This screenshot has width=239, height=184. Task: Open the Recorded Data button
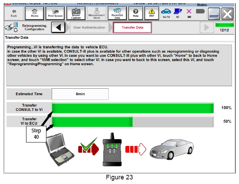[x=117, y=13]
